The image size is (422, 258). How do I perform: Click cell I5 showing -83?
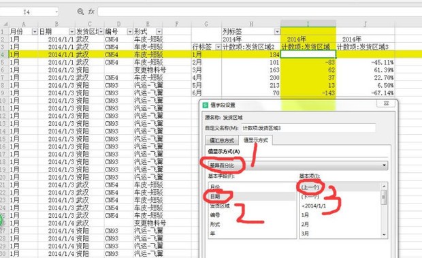pos(308,63)
